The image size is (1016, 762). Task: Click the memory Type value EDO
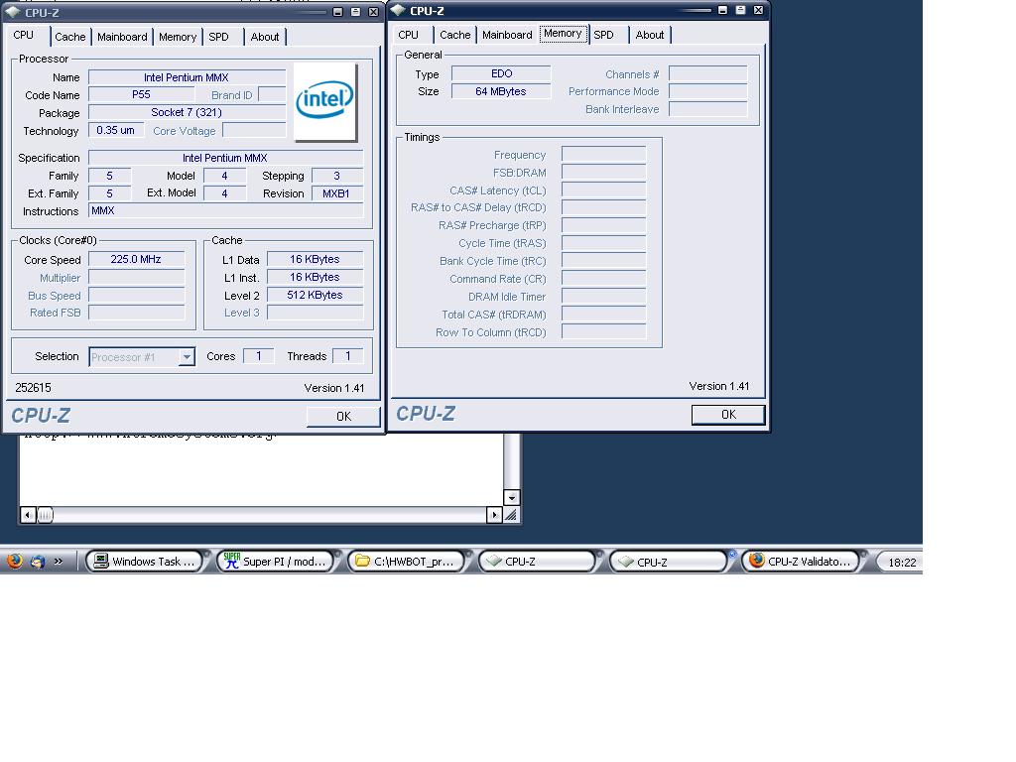pyautogui.click(x=501, y=73)
